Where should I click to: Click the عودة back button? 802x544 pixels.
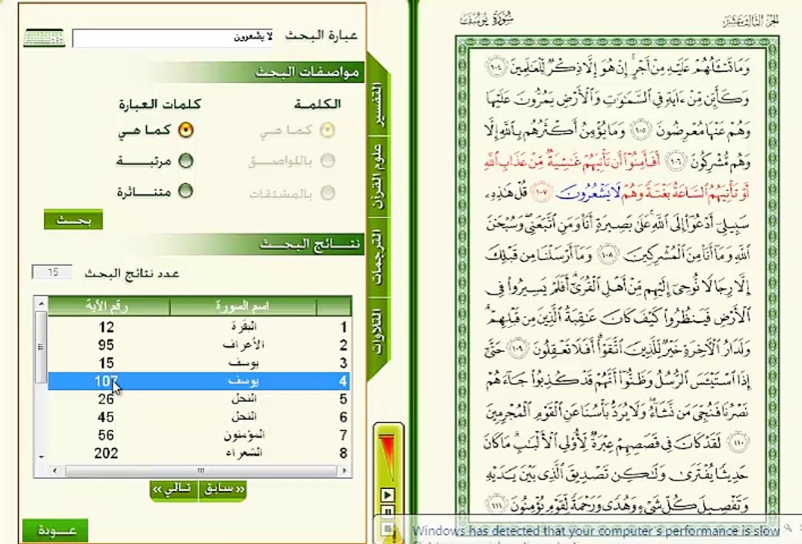(x=55, y=530)
